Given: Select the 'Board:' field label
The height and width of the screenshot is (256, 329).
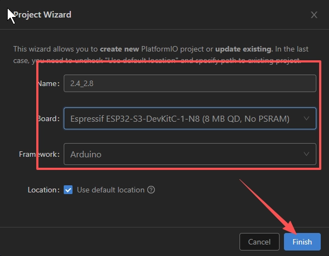Looking at the screenshot, I should [x=48, y=119].
